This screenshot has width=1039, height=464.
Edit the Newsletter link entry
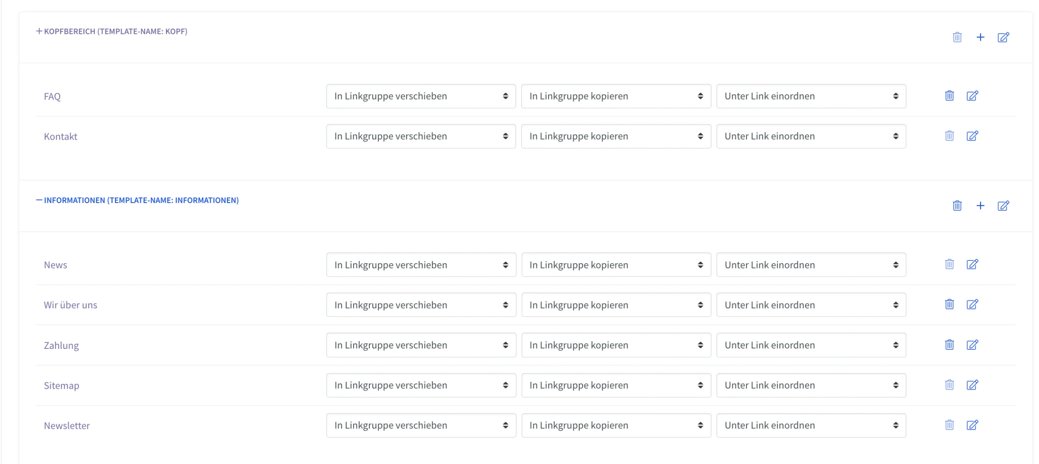pos(972,425)
